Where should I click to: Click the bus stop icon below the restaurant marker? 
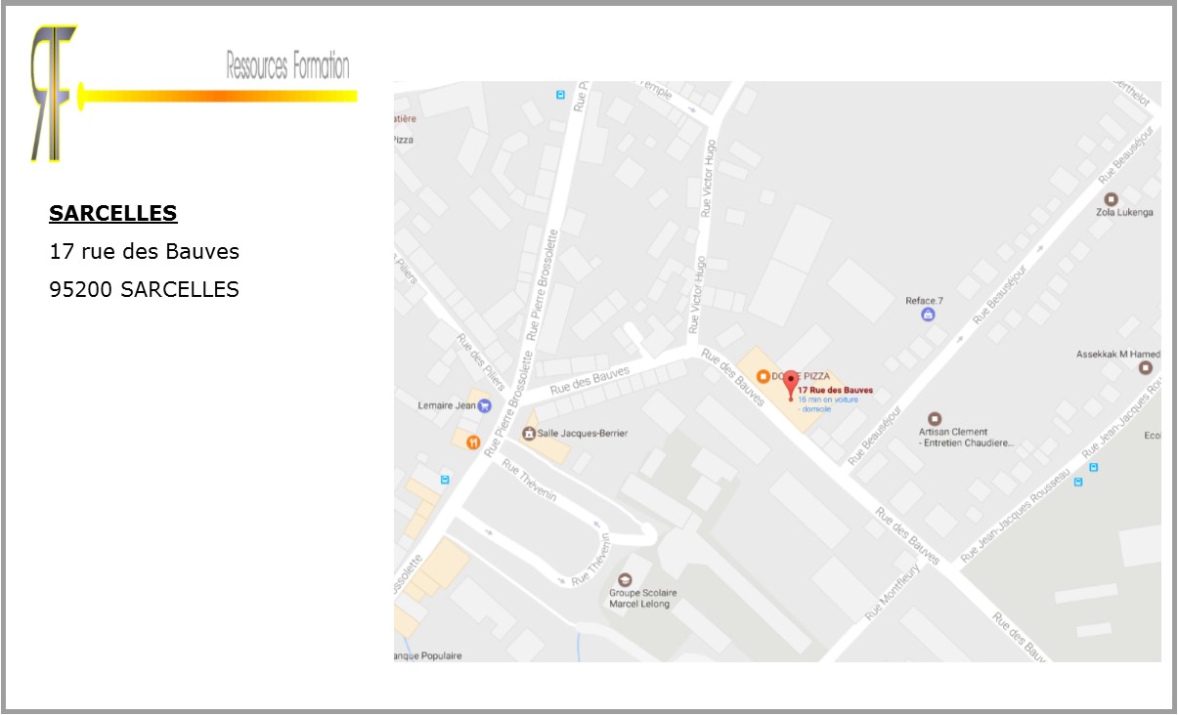tap(446, 480)
